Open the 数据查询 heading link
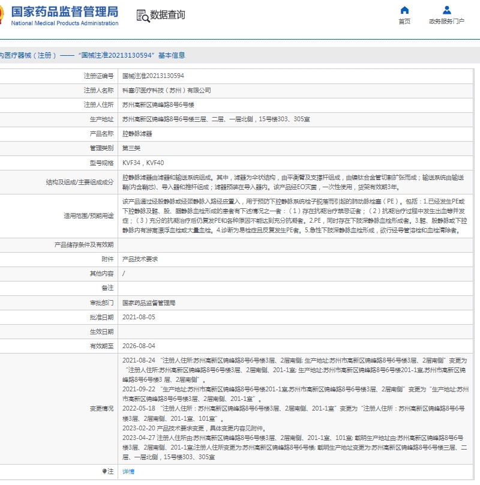The image size is (480, 485). (167, 15)
